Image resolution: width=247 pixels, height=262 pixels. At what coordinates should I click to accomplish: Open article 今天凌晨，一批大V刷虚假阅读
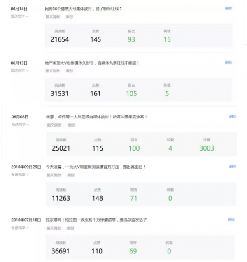(96, 167)
